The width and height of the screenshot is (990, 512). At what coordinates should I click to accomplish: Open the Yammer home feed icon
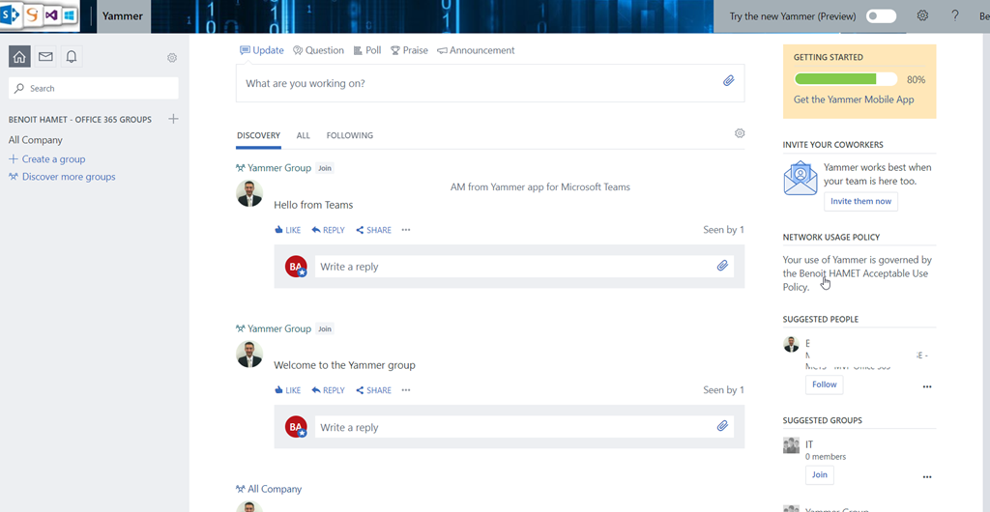coord(19,57)
